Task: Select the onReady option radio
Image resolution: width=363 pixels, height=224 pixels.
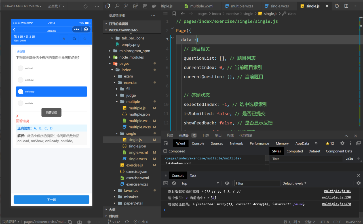Action: point(20,92)
